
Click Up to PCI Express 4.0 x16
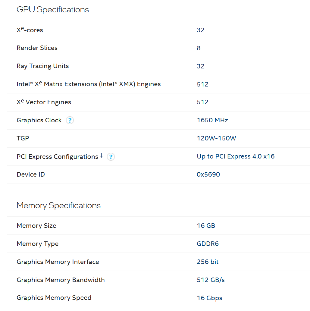(236, 156)
